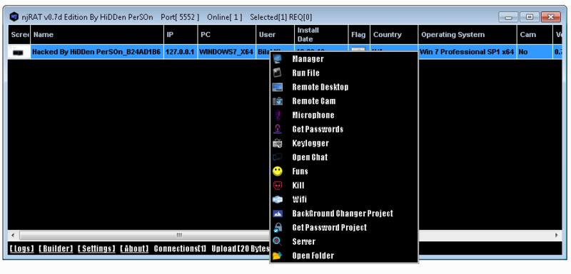Screen dimensions: 571x274
Task: Click the Connections[1] status text
Action: point(181,249)
